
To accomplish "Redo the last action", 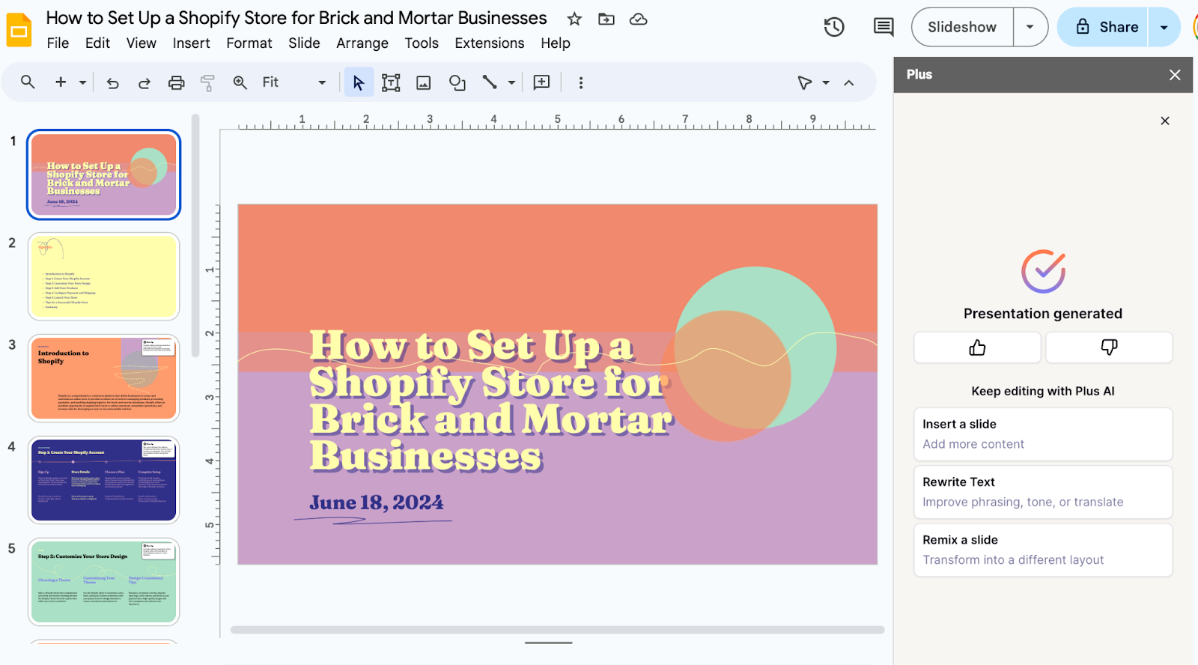I will click(x=145, y=82).
